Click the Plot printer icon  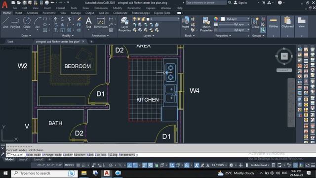coord(46,2)
